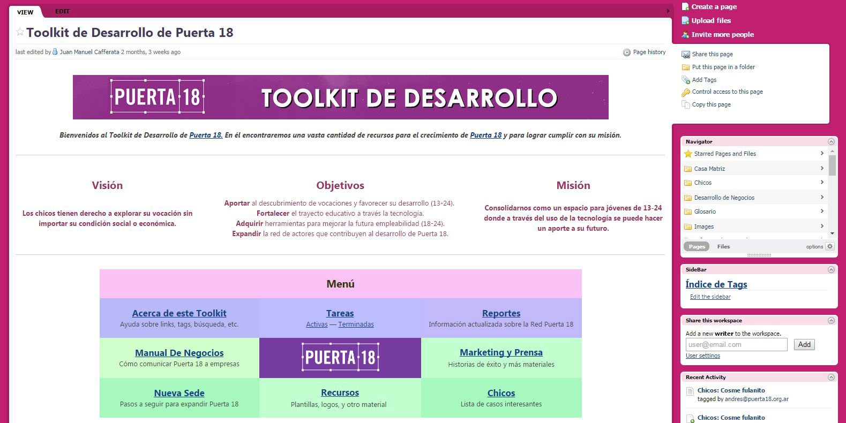The image size is (846, 423).
Task: Click the Toolkit de Desarrollo banner image
Action: (x=341, y=97)
